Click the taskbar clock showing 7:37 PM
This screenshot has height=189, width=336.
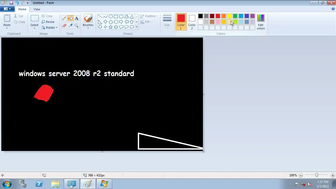(x=323, y=184)
